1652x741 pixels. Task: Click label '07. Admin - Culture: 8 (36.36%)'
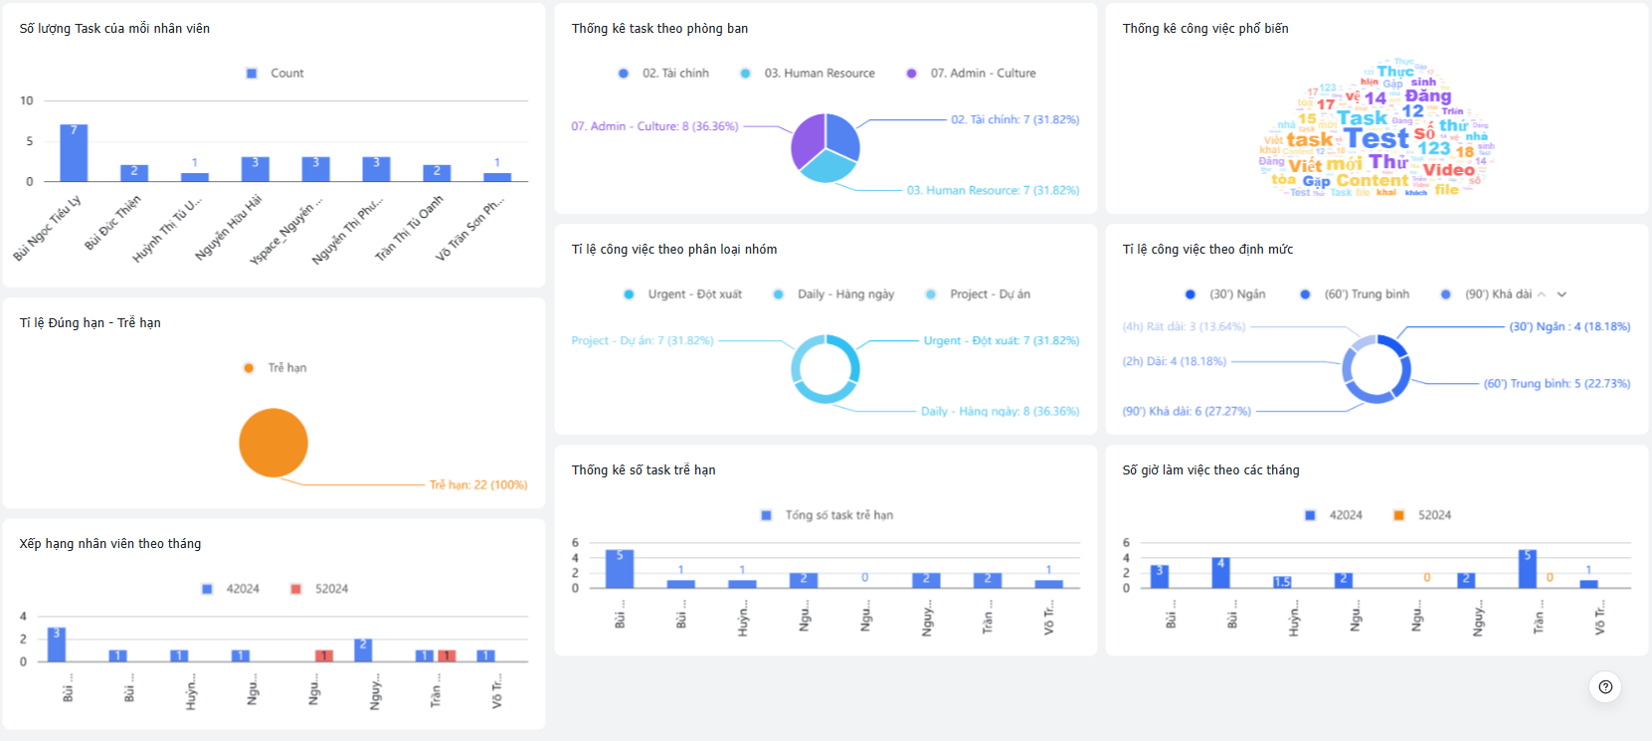tap(654, 126)
